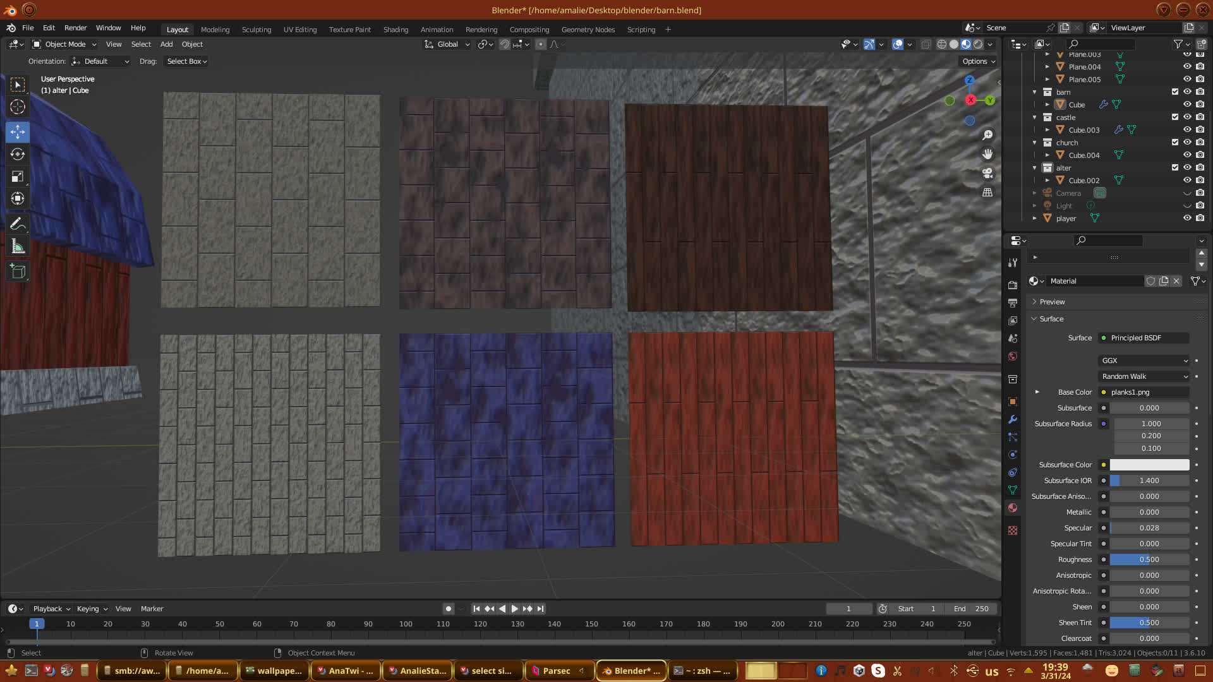Switch to the Shading workspace tab
This screenshot has width=1213, height=682.
tap(395, 30)
